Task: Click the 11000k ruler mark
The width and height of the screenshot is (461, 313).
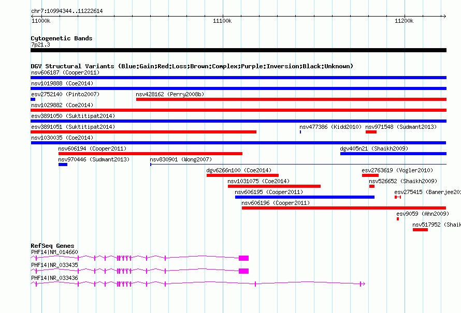Action: click(41, 21)
